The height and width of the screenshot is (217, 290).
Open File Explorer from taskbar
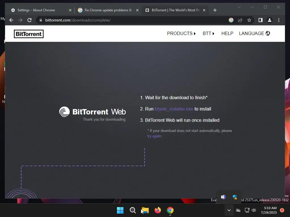[x=145, y=210]
